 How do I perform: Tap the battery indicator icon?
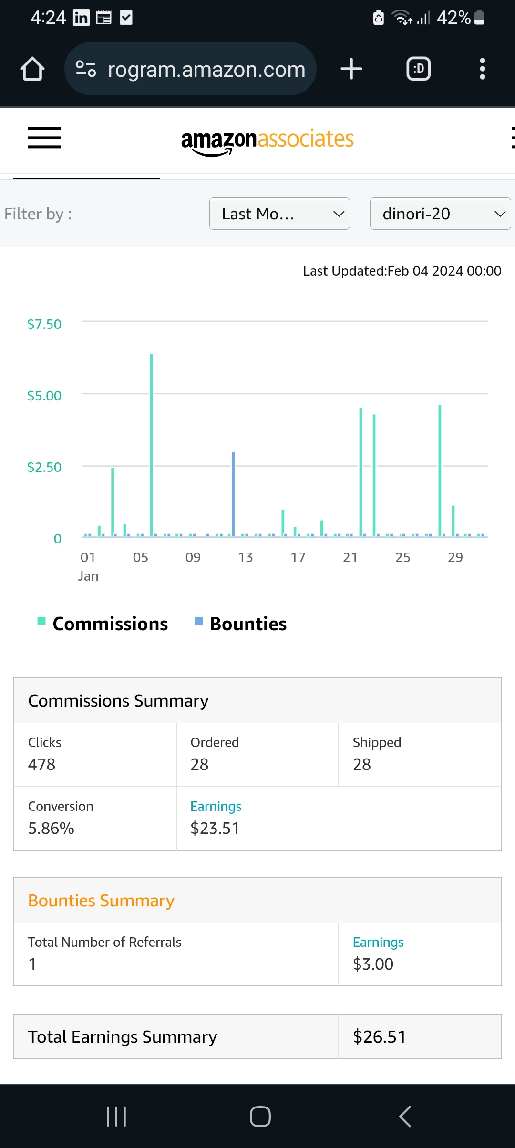(x=480, y=18)
